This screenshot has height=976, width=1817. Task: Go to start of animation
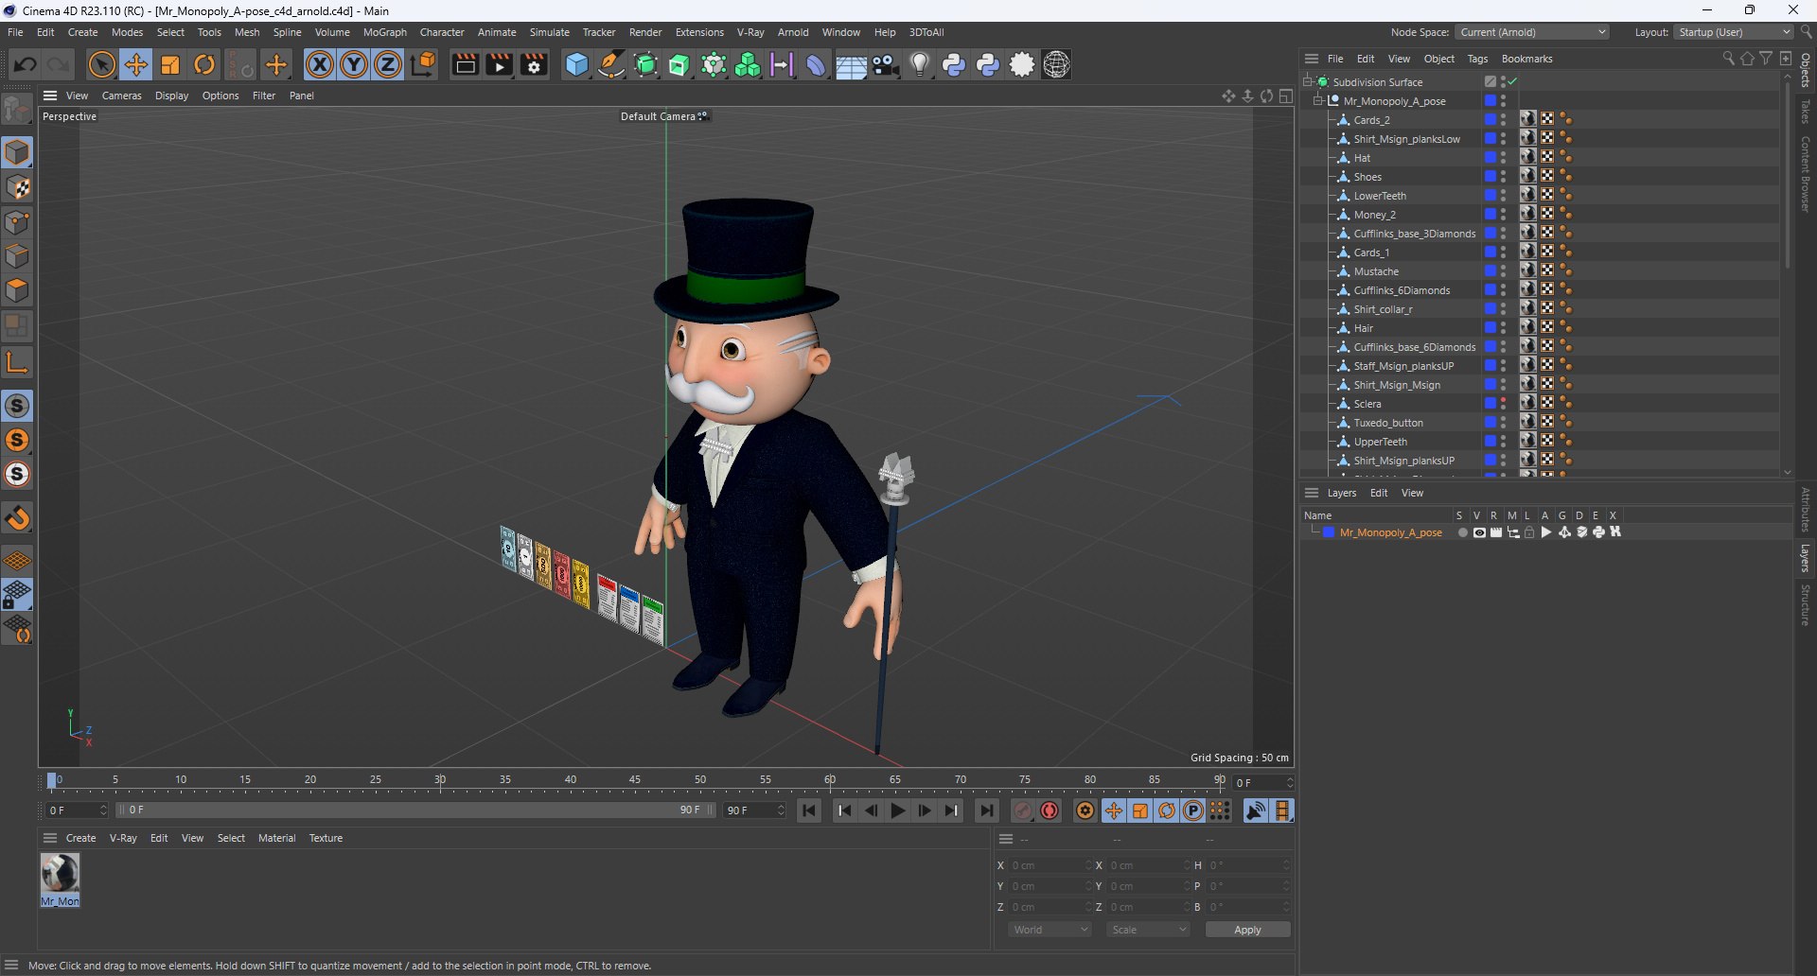pyautogui.click(x=808, y=810)
